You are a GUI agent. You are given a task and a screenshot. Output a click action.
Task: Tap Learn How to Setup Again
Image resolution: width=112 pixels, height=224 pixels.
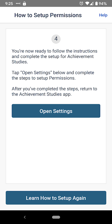(56, 198)
